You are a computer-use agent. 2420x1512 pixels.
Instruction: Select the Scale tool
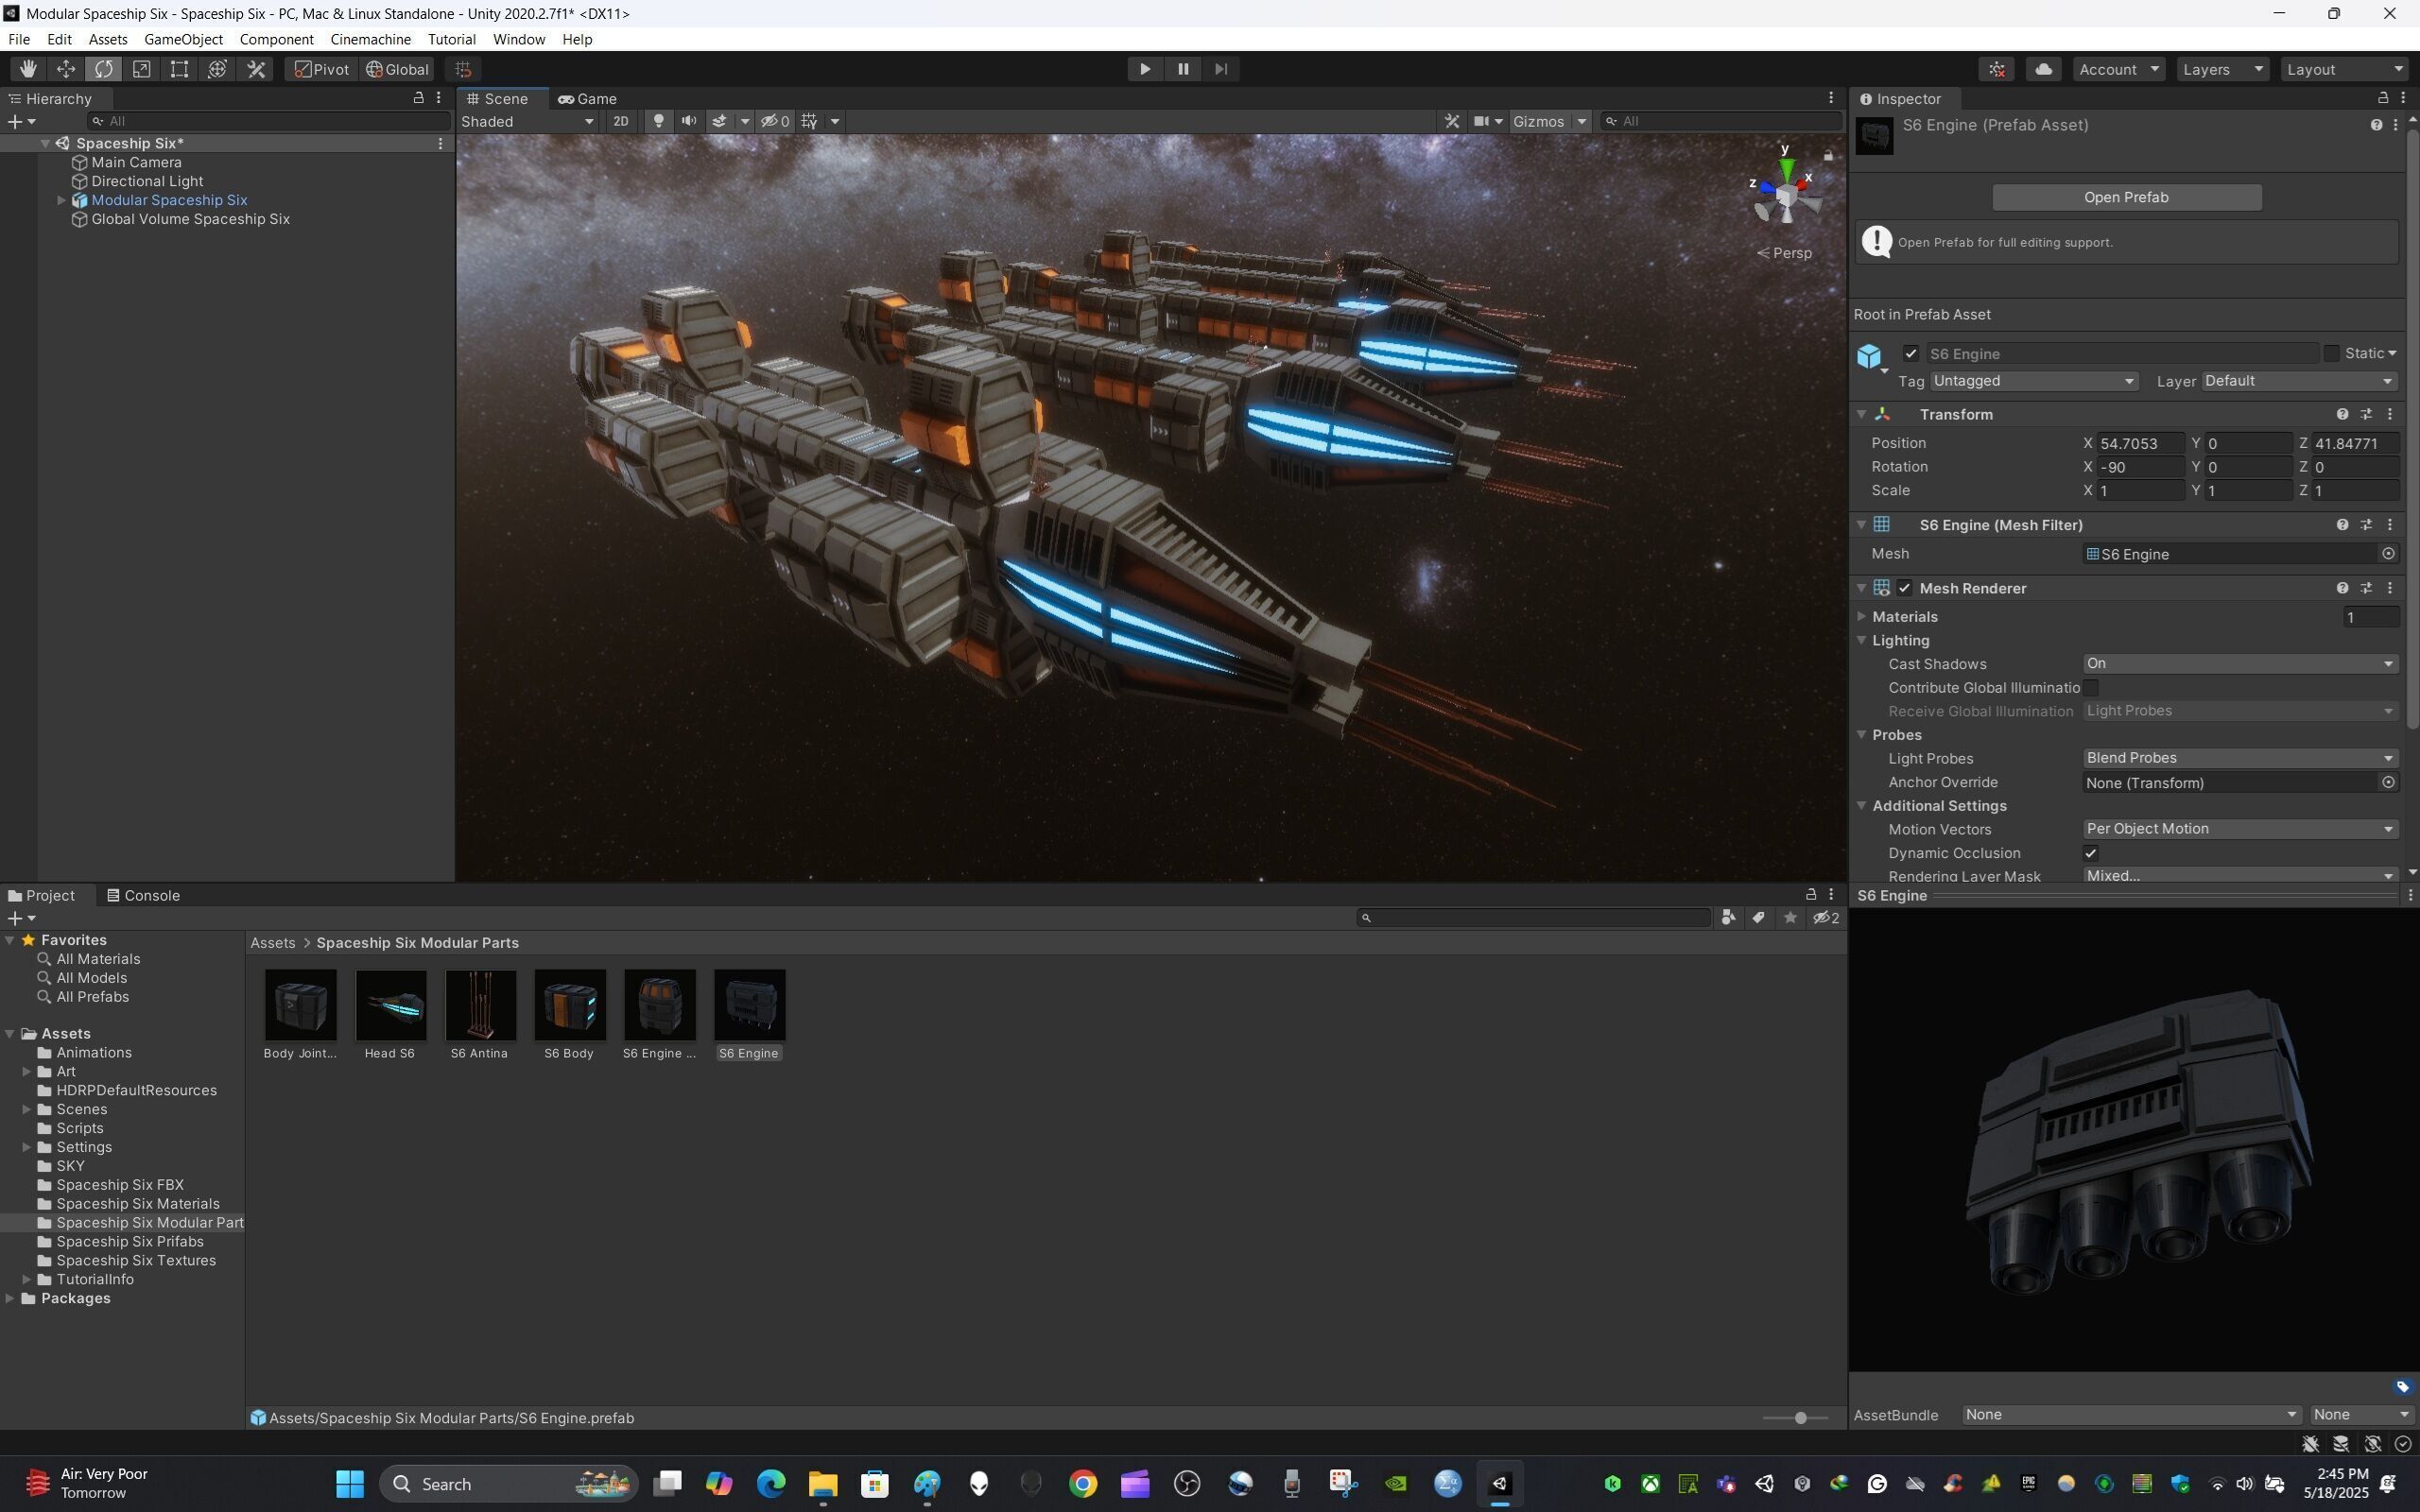(142, 69)
